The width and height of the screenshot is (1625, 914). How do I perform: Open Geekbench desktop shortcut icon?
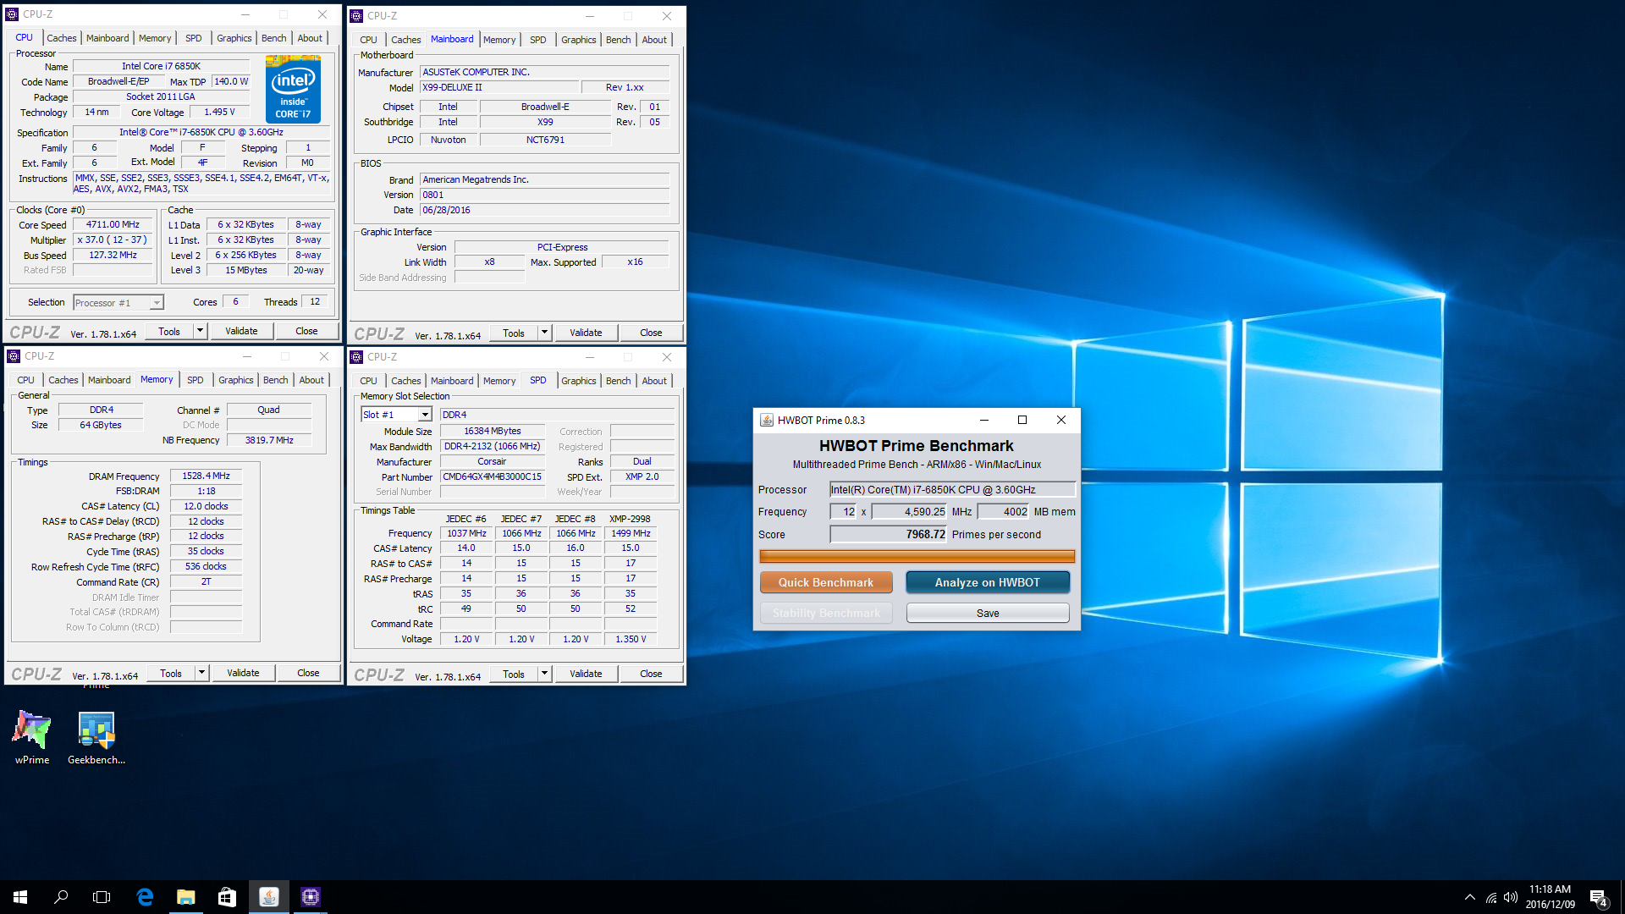click(x=96, y=730)
